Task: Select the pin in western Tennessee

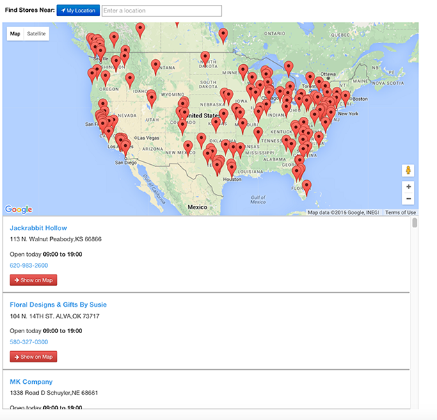Action: pos(258,135)
